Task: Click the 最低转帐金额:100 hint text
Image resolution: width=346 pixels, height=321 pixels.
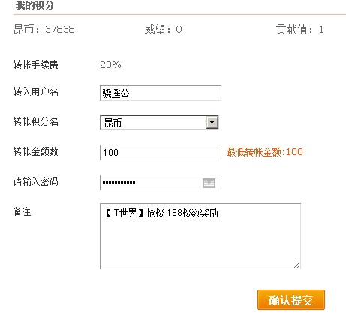Action: point(265,152)
